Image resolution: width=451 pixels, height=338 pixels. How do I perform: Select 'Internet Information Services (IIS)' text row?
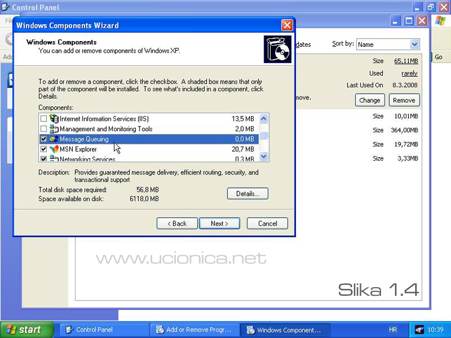[x=104, y=118]
